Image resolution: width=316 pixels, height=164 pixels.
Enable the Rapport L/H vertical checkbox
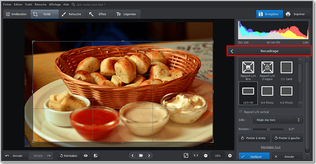(241, 112)
